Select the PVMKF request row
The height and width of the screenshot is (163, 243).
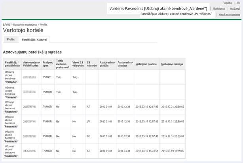94,77
